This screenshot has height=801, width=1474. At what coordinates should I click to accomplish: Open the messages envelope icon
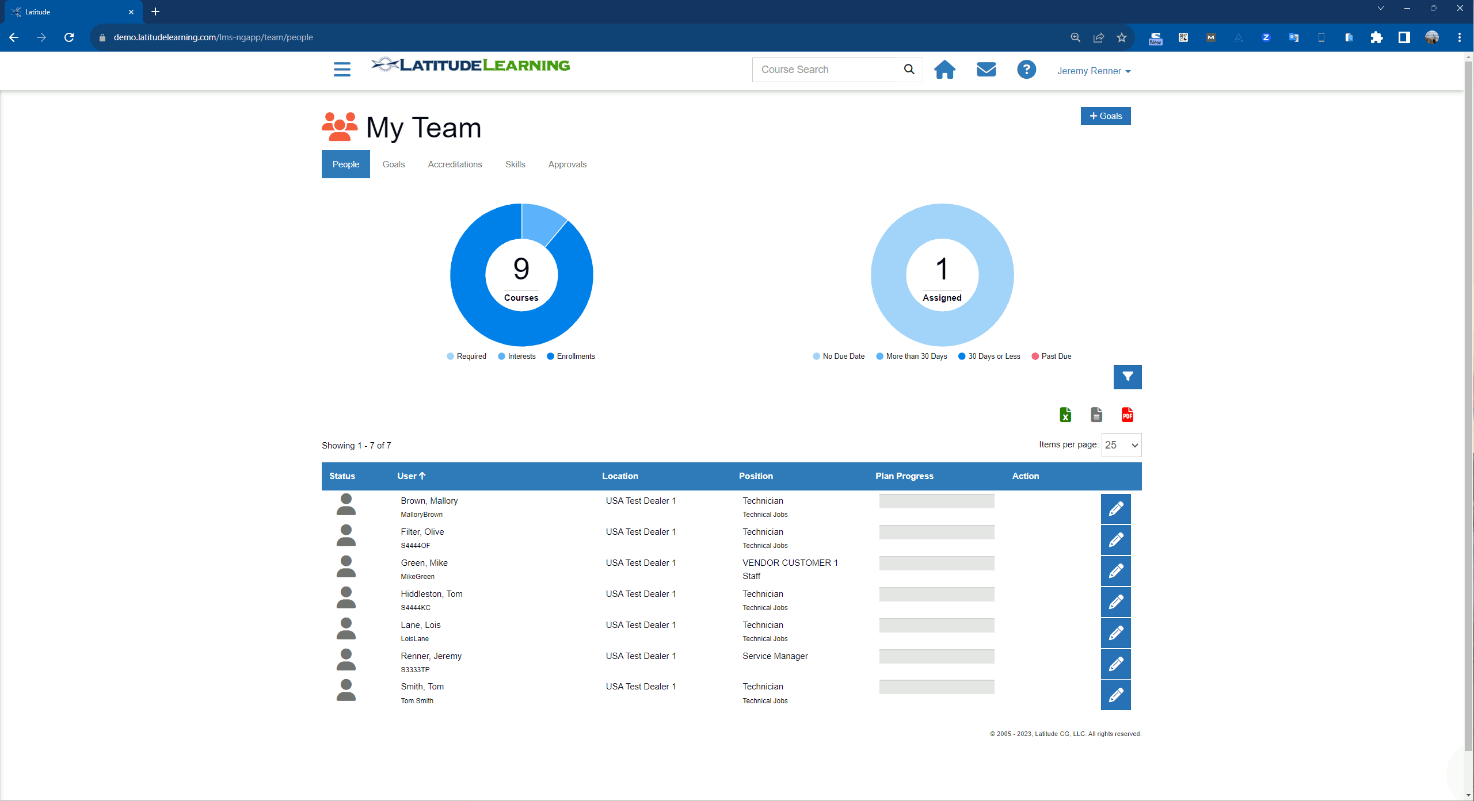[985, 70]
